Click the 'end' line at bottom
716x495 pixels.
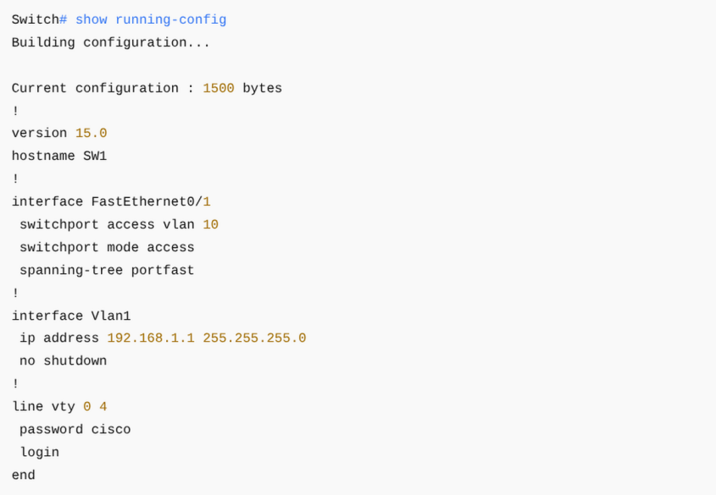[x=24, y=476]
